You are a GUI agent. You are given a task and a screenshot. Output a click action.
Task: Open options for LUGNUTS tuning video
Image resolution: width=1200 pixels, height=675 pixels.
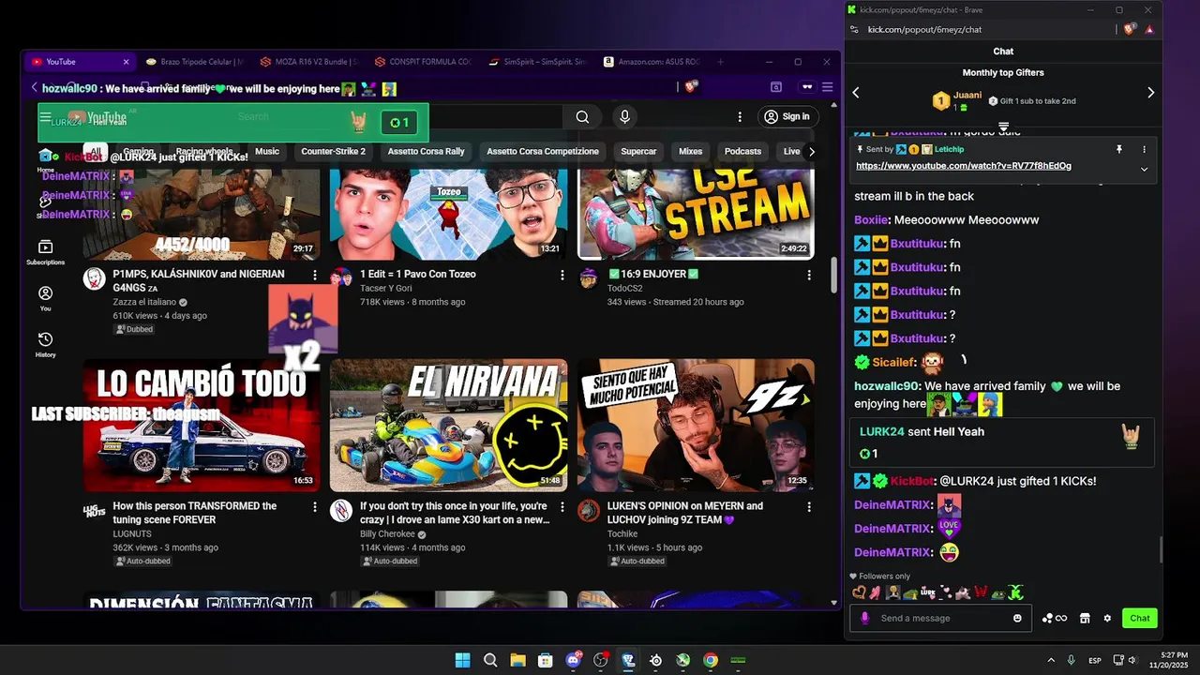pos(315,506)
